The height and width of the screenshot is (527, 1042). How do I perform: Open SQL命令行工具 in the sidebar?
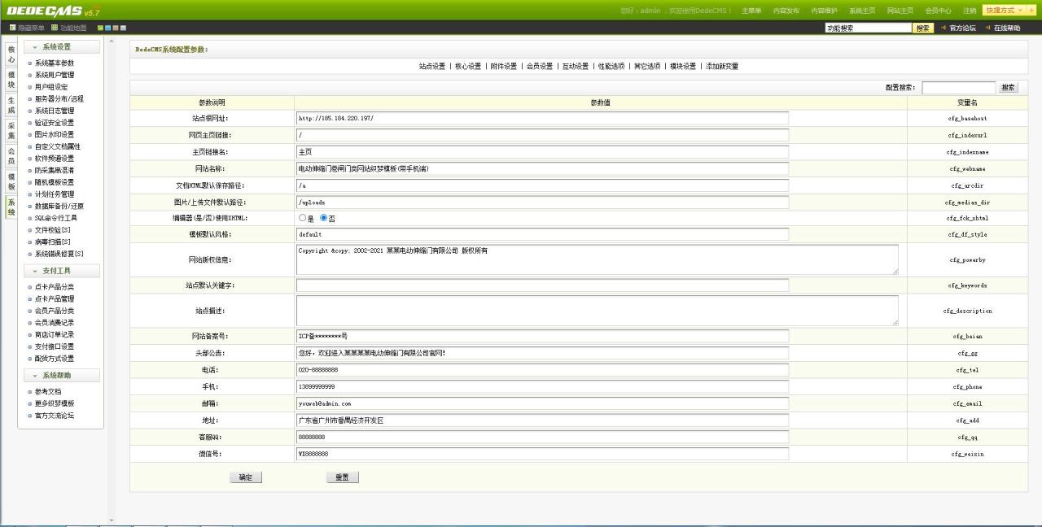point(56,218)
